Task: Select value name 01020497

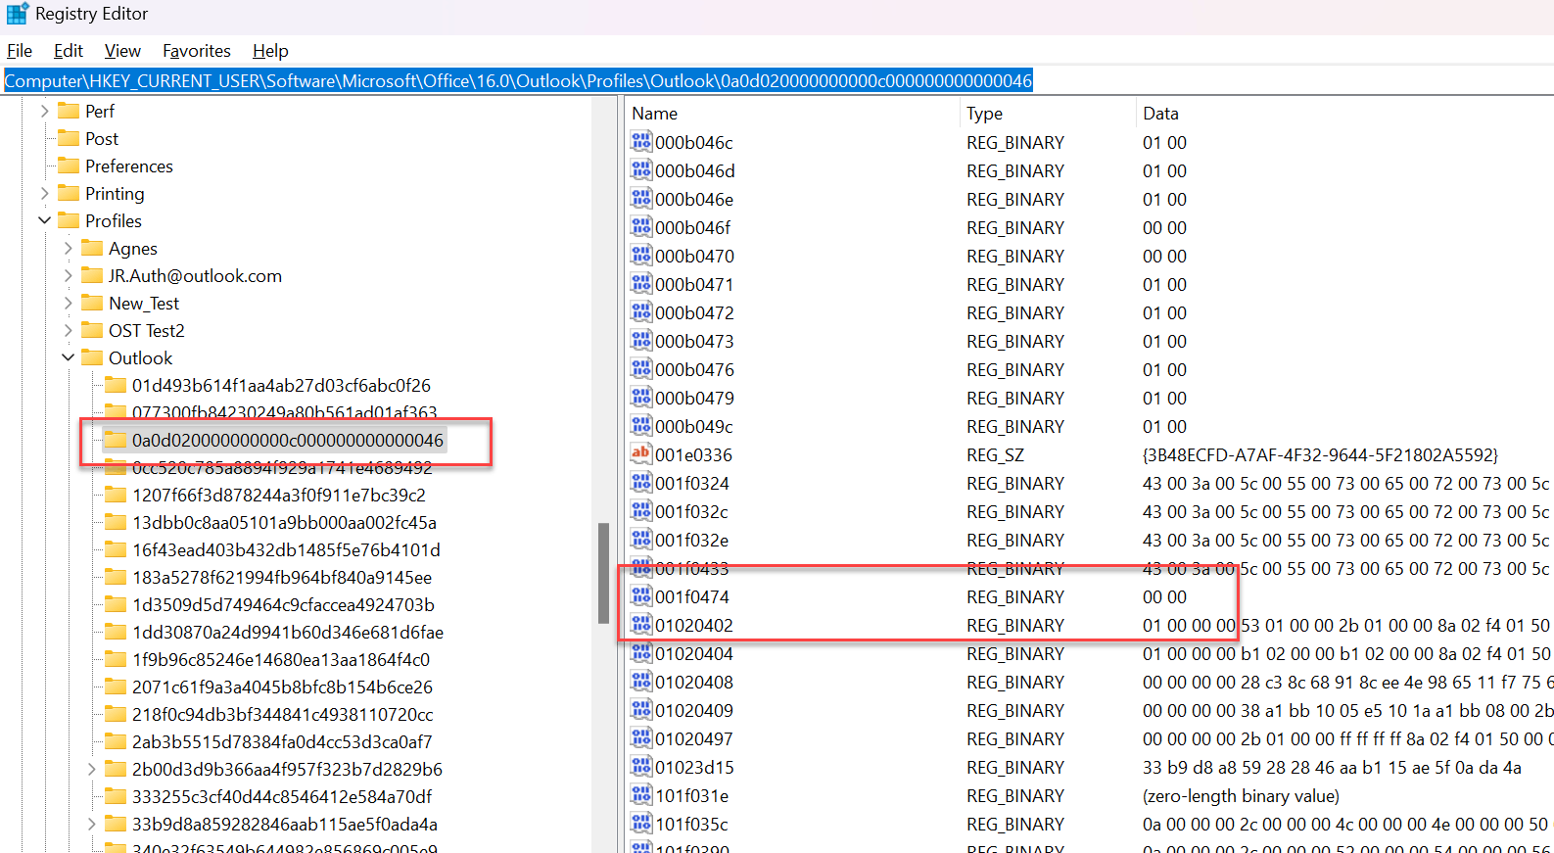Action: (694, 739)
